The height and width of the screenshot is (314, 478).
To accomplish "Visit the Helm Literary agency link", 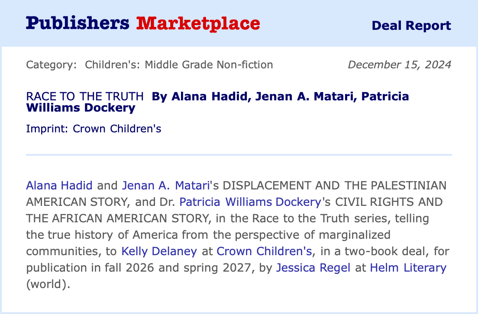I will 408,267.
